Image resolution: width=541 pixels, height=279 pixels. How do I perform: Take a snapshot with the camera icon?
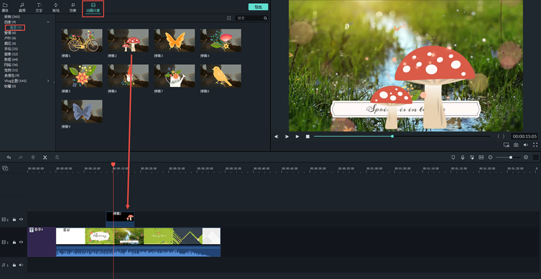(x=516, y=145)
